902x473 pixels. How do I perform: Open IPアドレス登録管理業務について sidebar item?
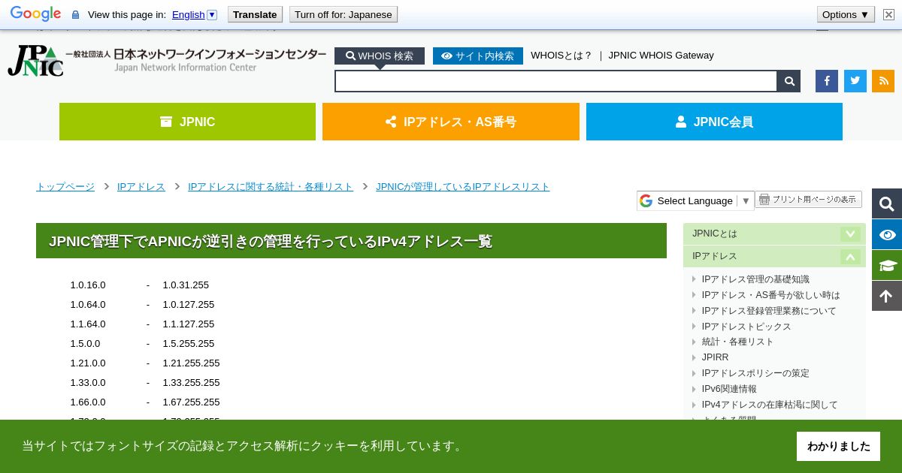(x=769, y=311)
